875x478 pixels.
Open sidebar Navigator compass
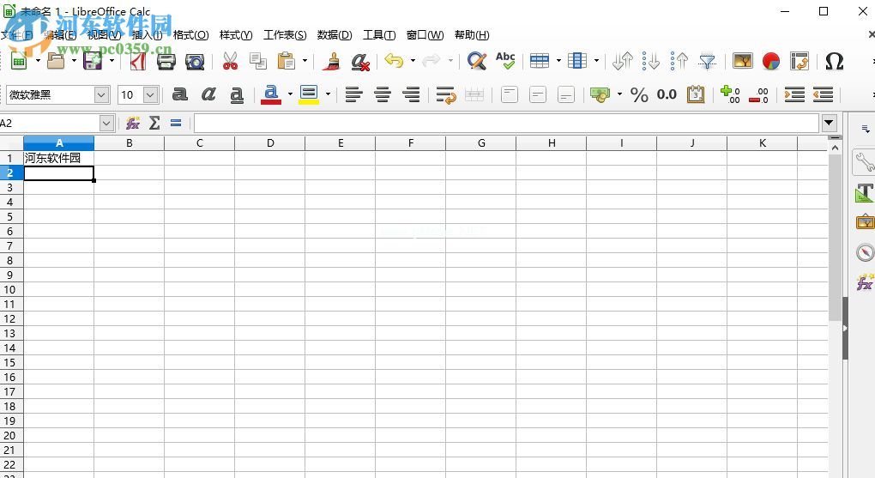click(865, 251)
